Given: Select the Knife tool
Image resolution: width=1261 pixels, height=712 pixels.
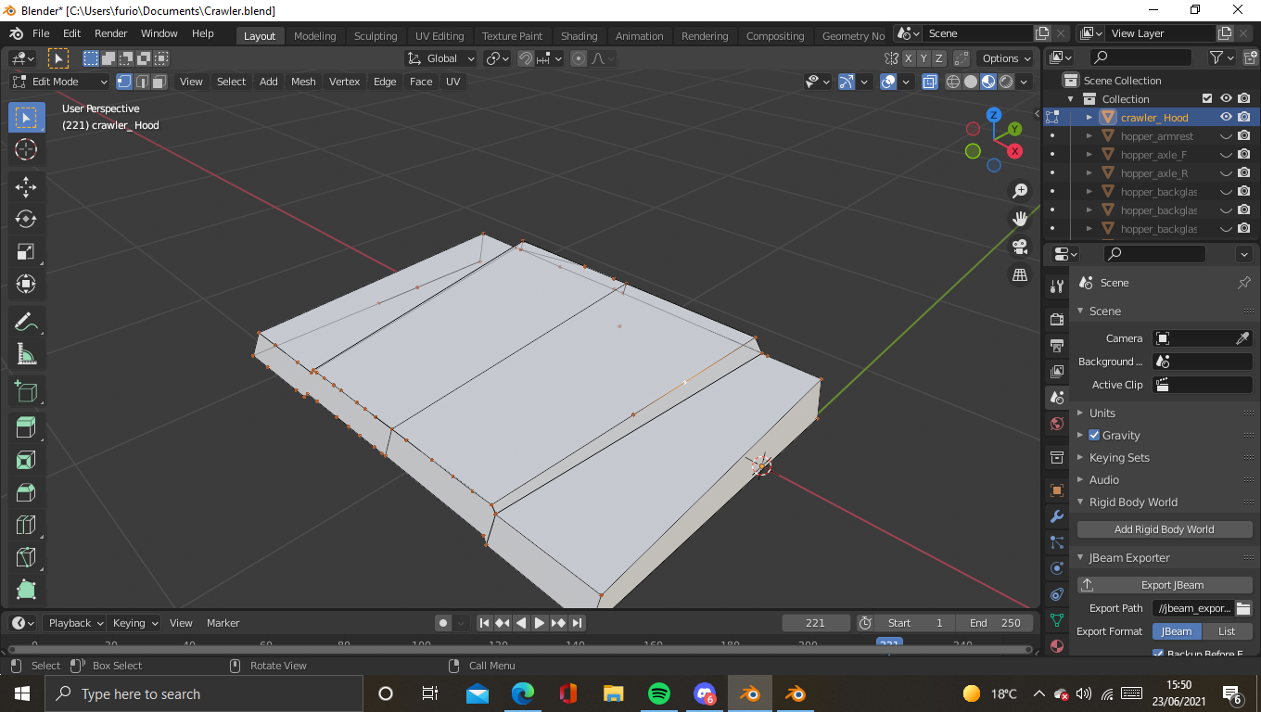Looking at the screenshot, I should click(26, 558).
